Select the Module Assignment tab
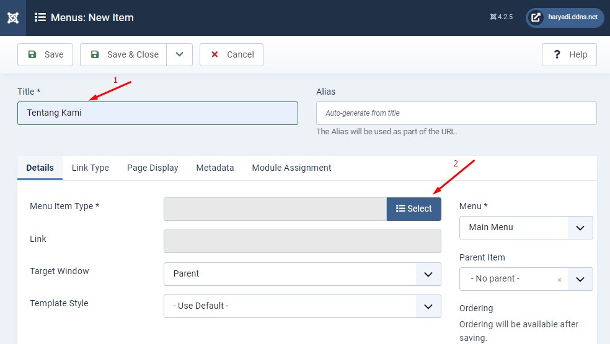The width and height of the screenshot is (610, 344). pyautogui.click(x=291, y=168)
